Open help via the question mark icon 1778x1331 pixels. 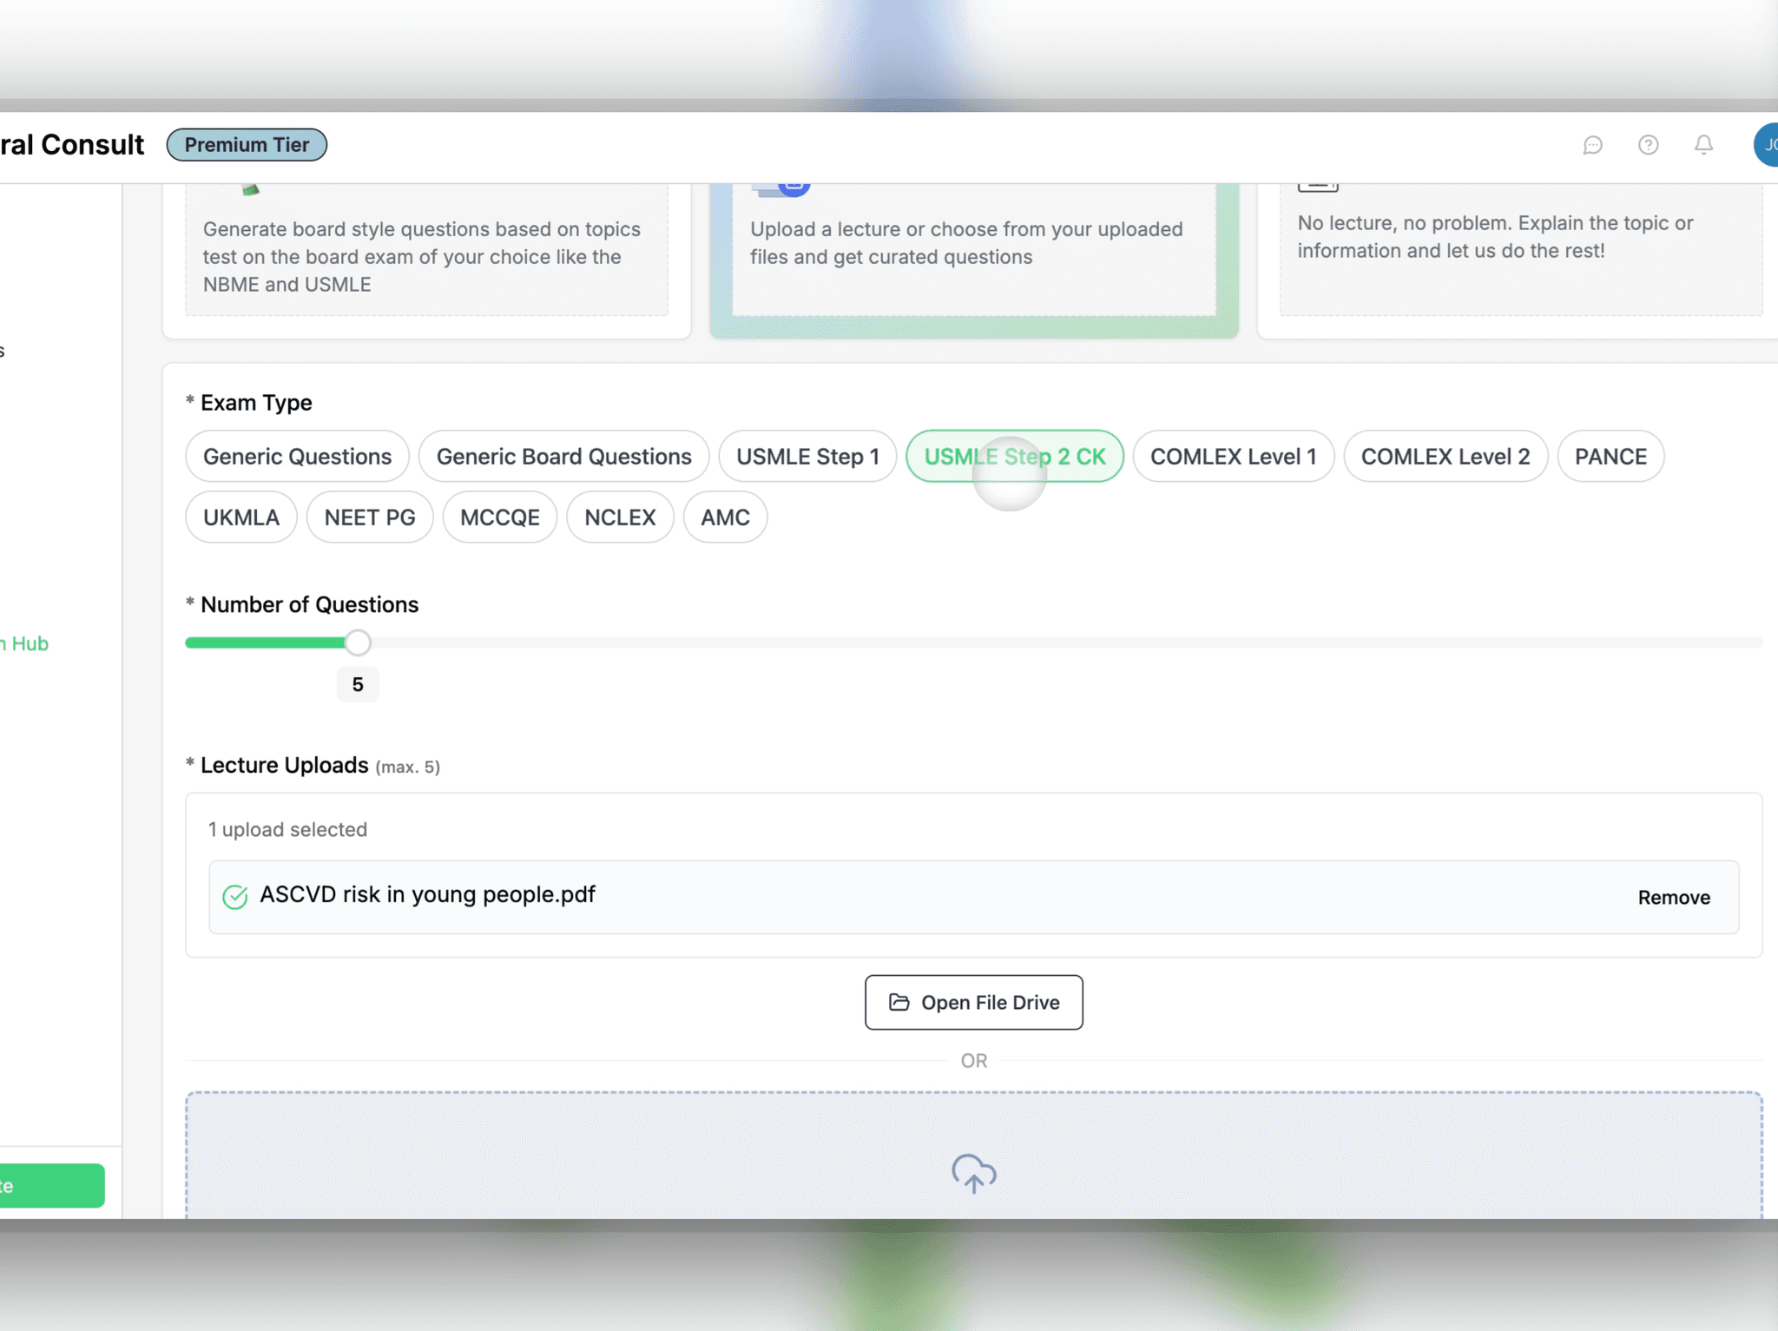tap(1649, 145)
